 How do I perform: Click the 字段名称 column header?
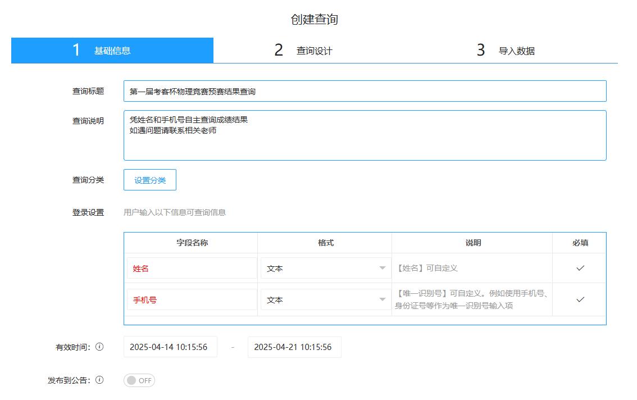click(192, 243)
